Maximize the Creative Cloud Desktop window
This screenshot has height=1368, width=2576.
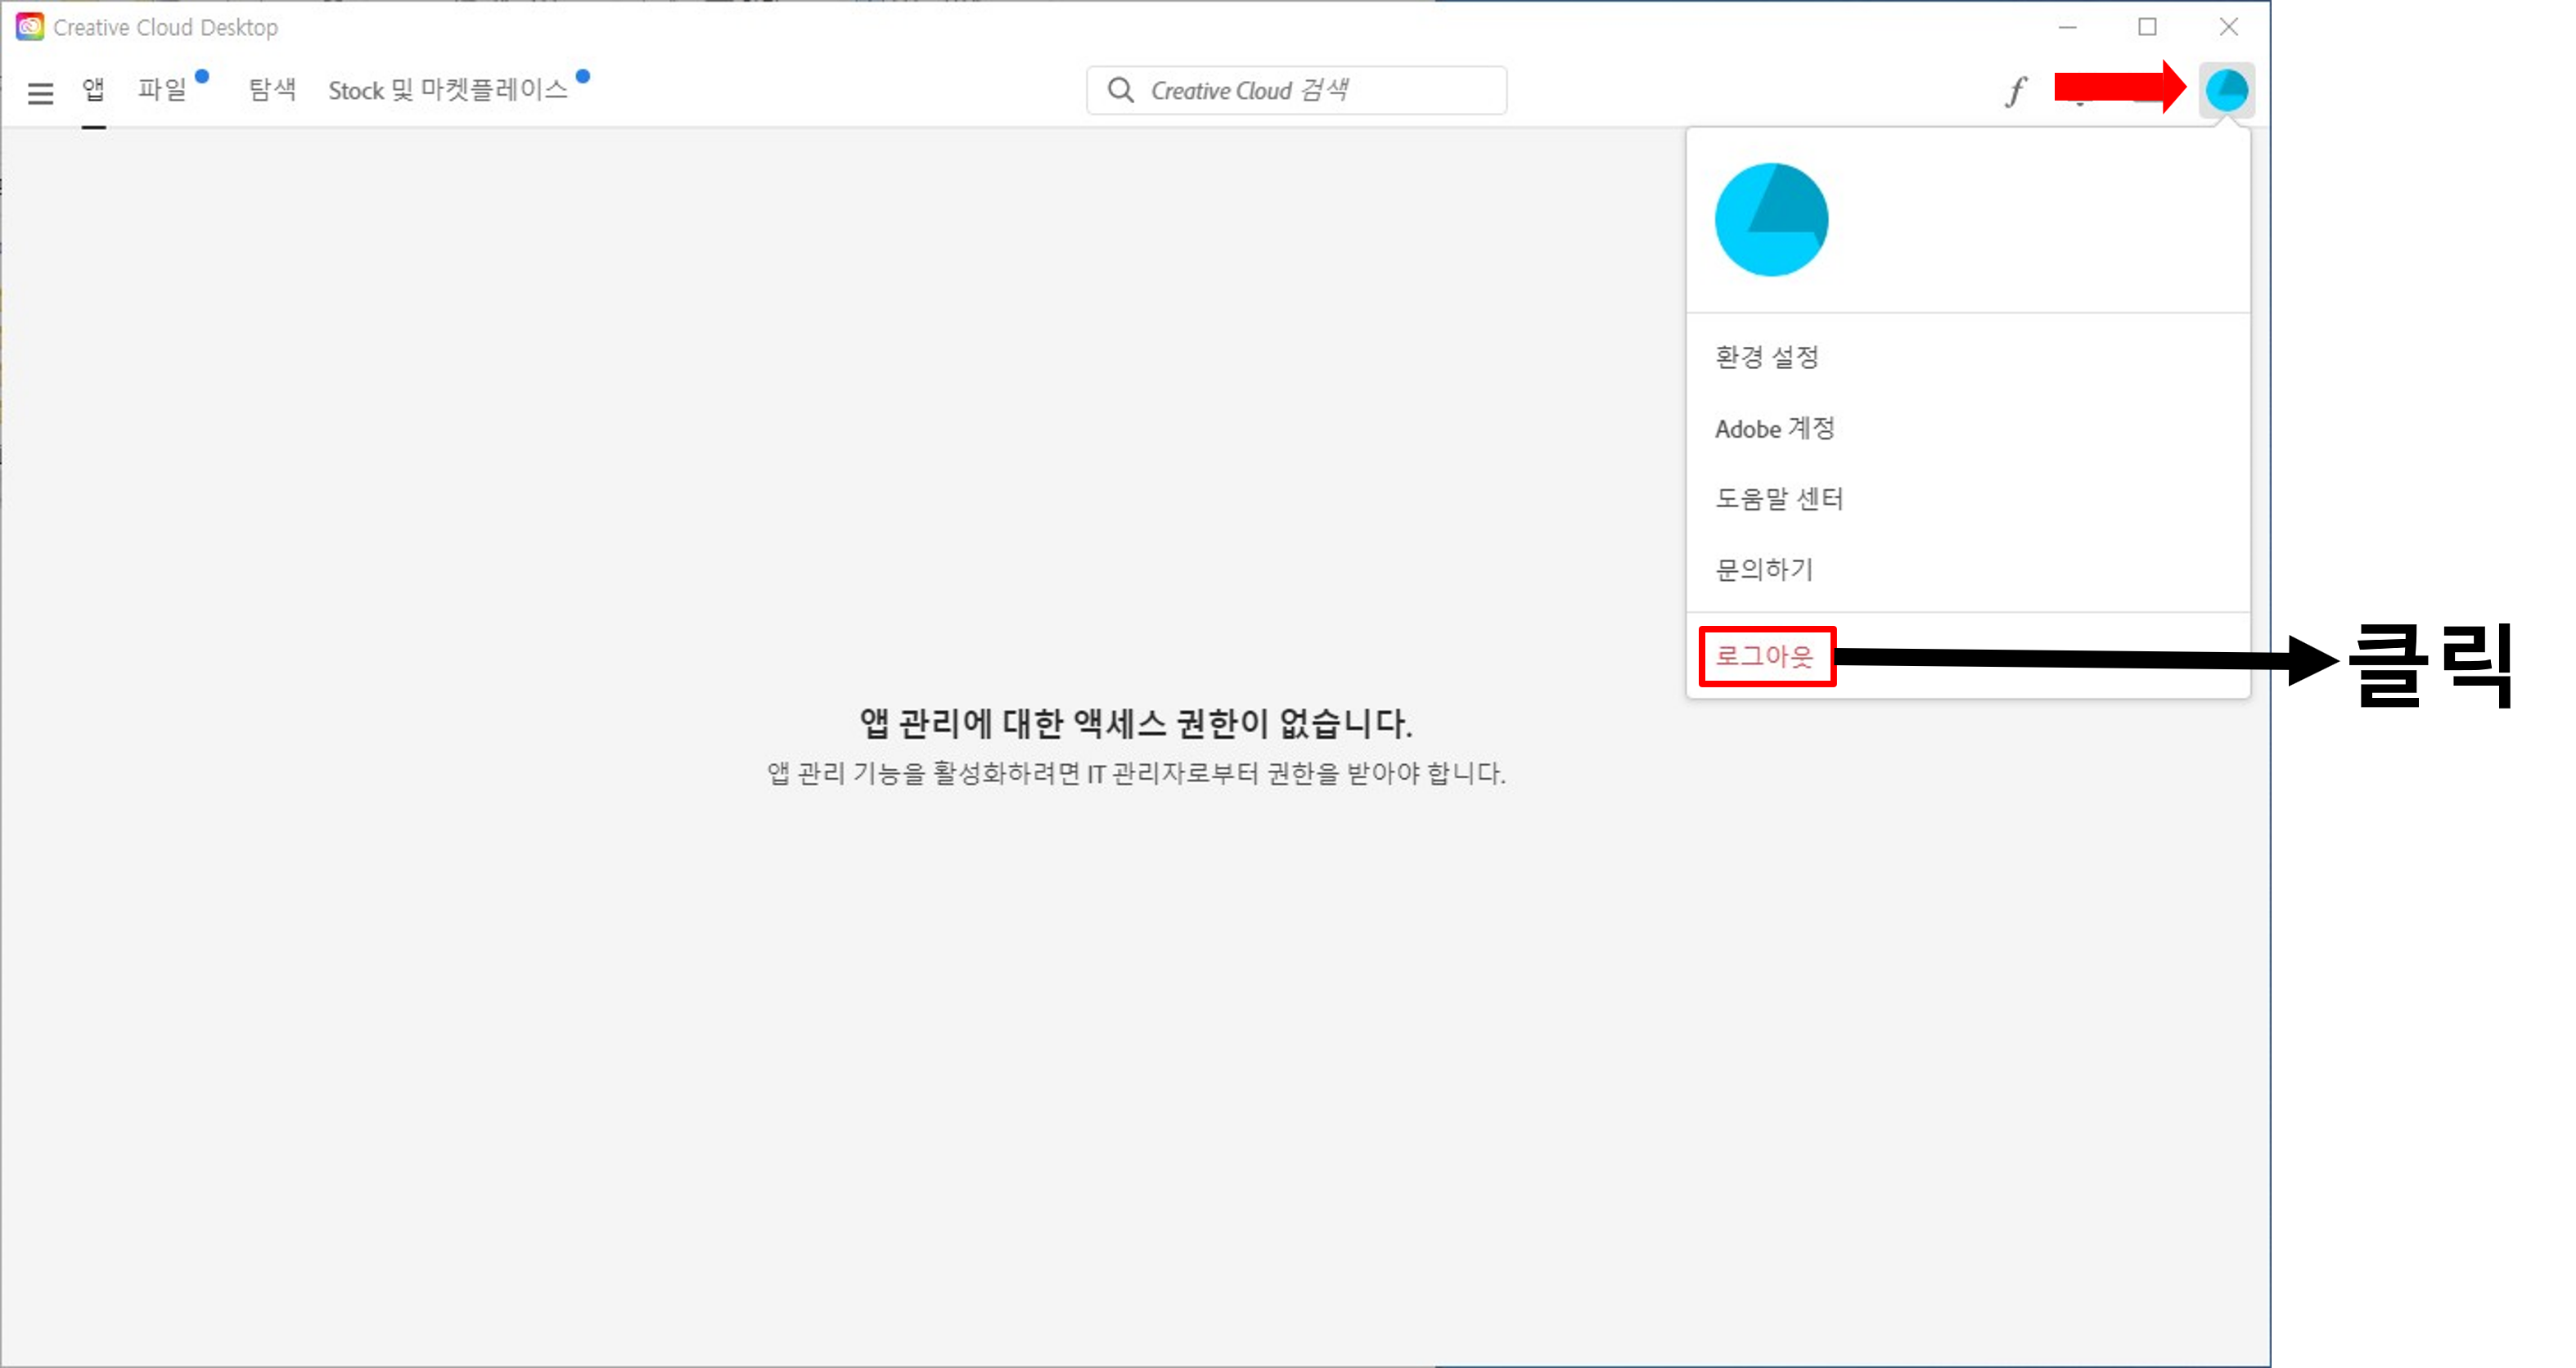coord(2147,27)
